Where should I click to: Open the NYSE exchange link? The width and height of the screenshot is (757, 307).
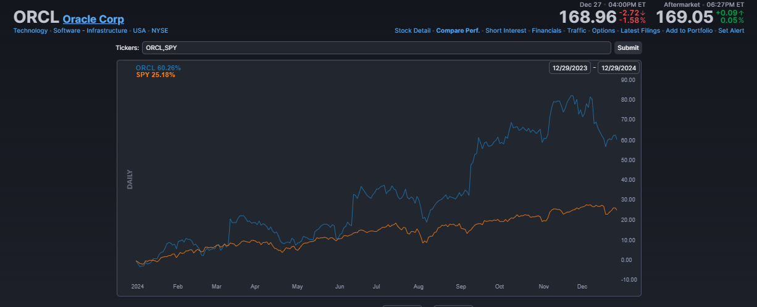pyautogui.click(x=160, y=30)
